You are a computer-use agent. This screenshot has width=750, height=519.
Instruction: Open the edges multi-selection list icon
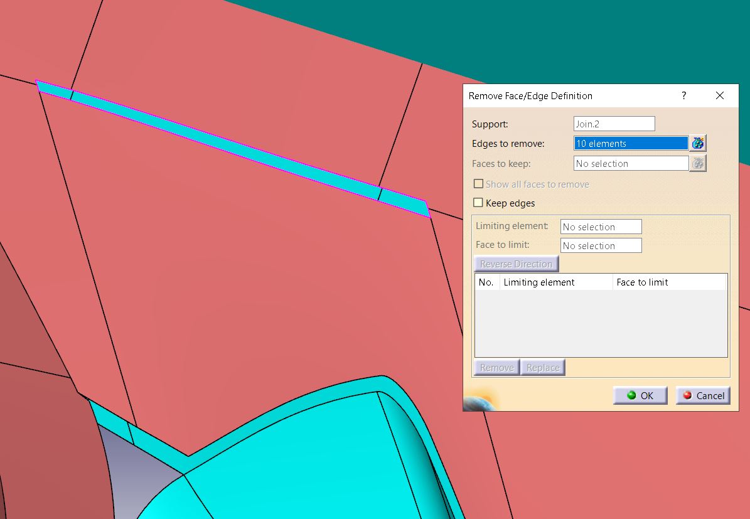697,143
